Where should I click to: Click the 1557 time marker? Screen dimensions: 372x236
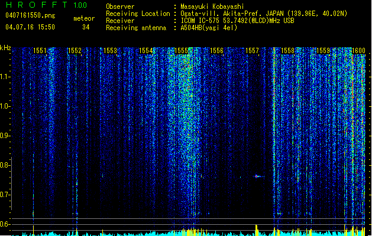click(252, 51)
